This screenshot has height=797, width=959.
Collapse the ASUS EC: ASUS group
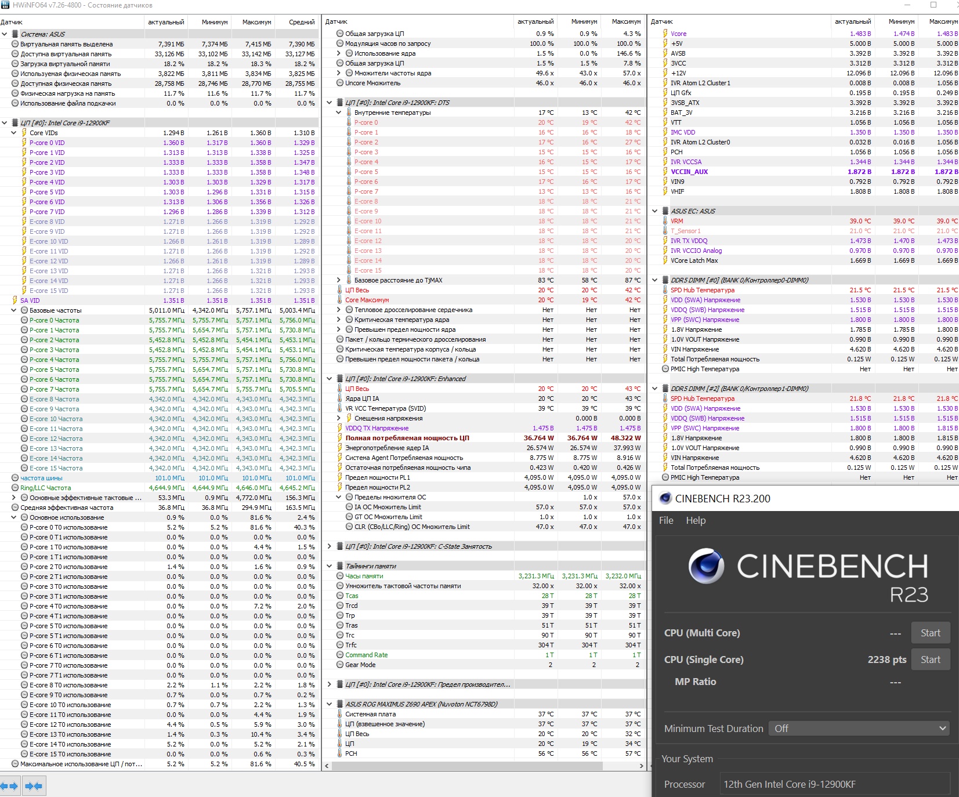pyautogui.click(x=655, y=211)
